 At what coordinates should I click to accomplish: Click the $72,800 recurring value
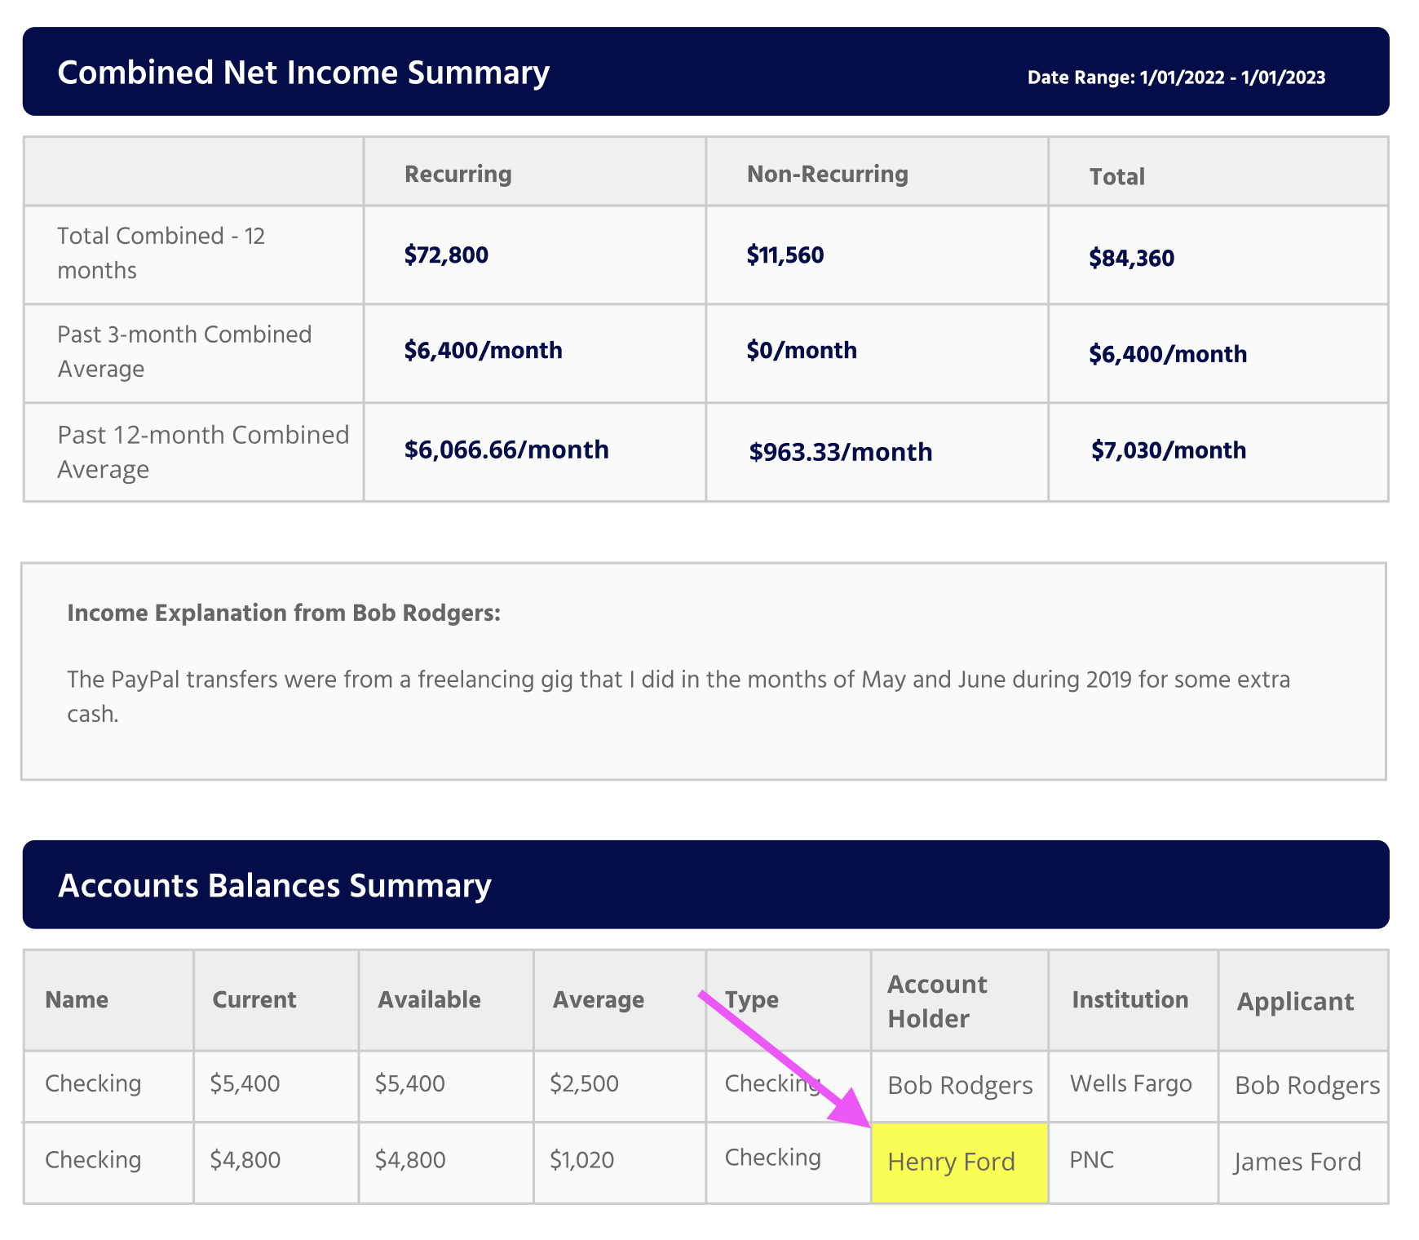[446, 255]
